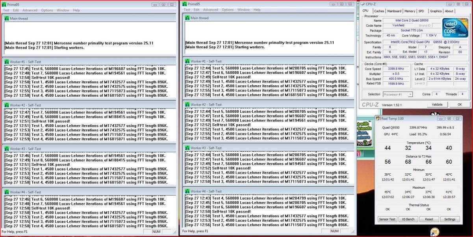The image size is (473, 237).
Task: Click the 'Load 95.2%' readout in Real Temp
Action: 417,134
